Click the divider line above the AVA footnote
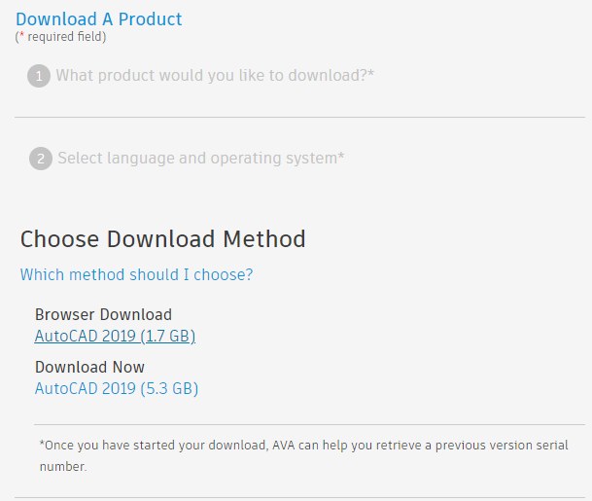 coord(309,425)
